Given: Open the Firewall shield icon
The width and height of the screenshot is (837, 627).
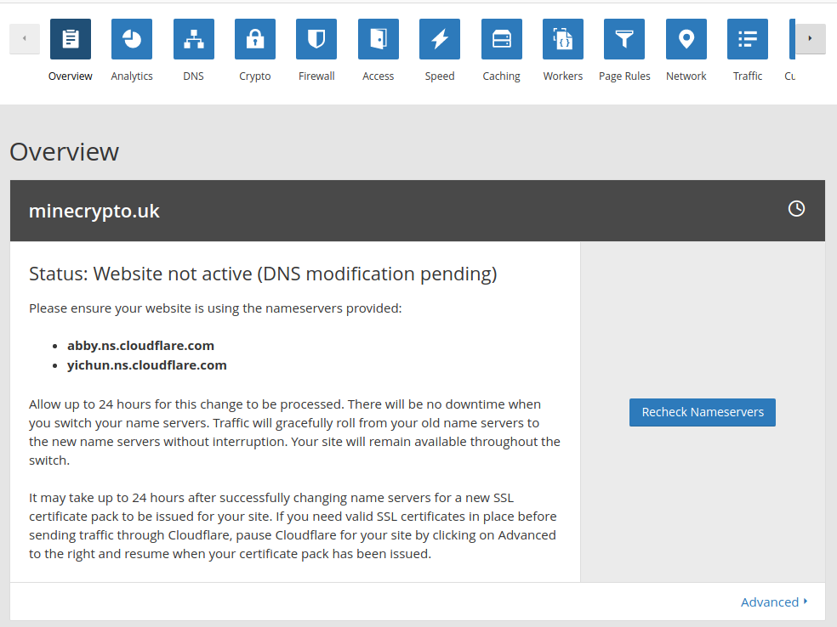Looking at the screenshot, I should (x=316, y=39).
